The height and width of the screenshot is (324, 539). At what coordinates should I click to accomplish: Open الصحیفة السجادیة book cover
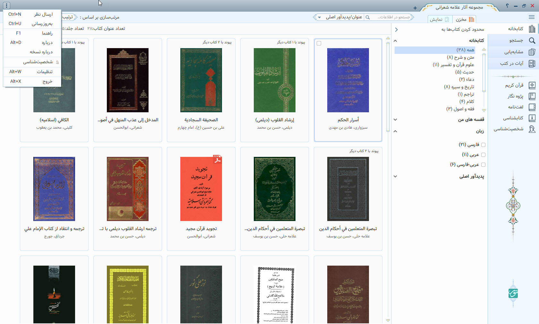coord(201,80)
